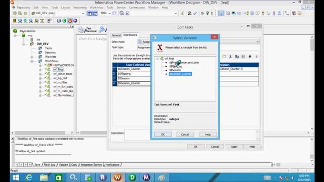The image size is (324, 182).
Task: Click the Command task icon in the toolbar
Action: (x=234, y=14)
